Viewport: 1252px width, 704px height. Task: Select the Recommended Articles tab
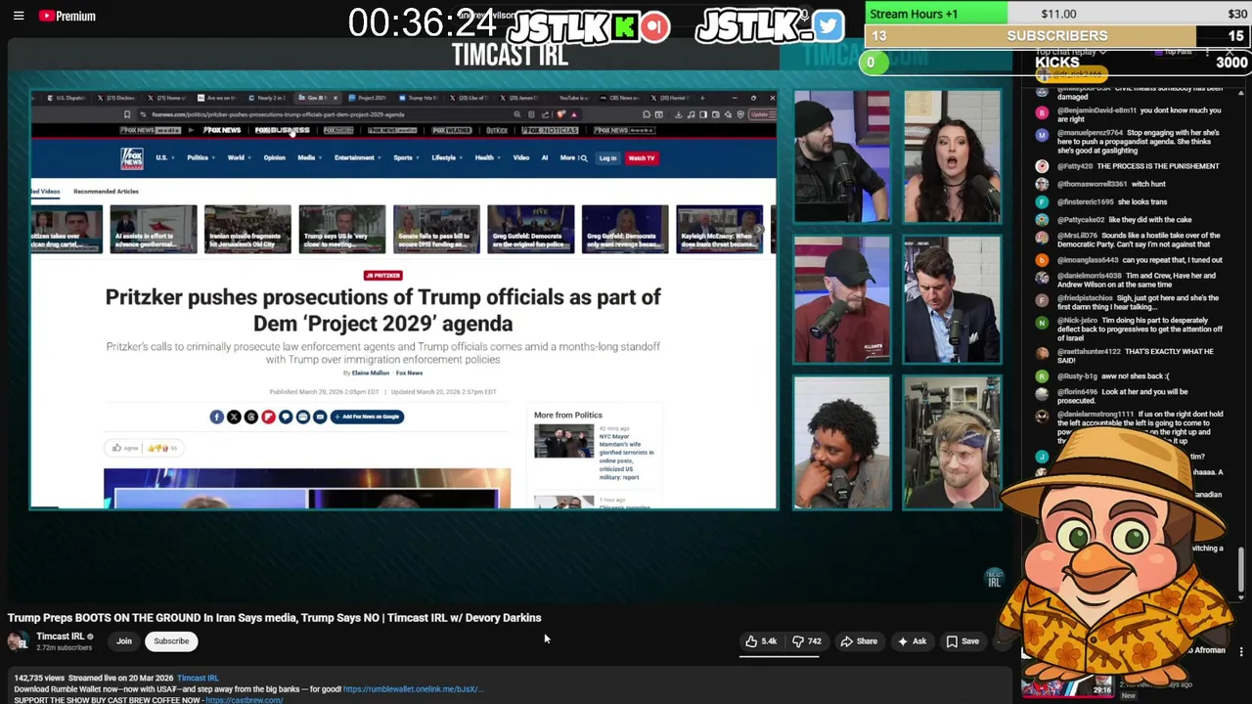[106, 192]
